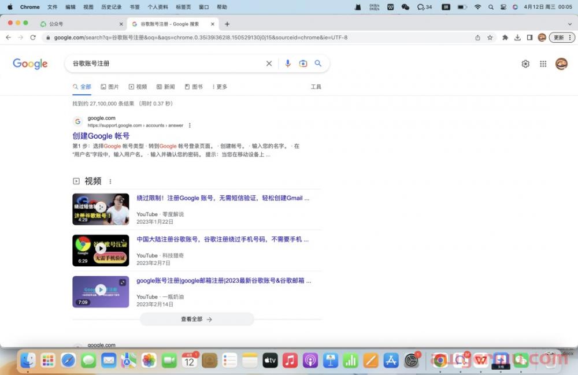Click the browser address bar URL
Image resolution: width=578 pixels, height=375 pixels.
pyautogui.click(x=201, y=38)
